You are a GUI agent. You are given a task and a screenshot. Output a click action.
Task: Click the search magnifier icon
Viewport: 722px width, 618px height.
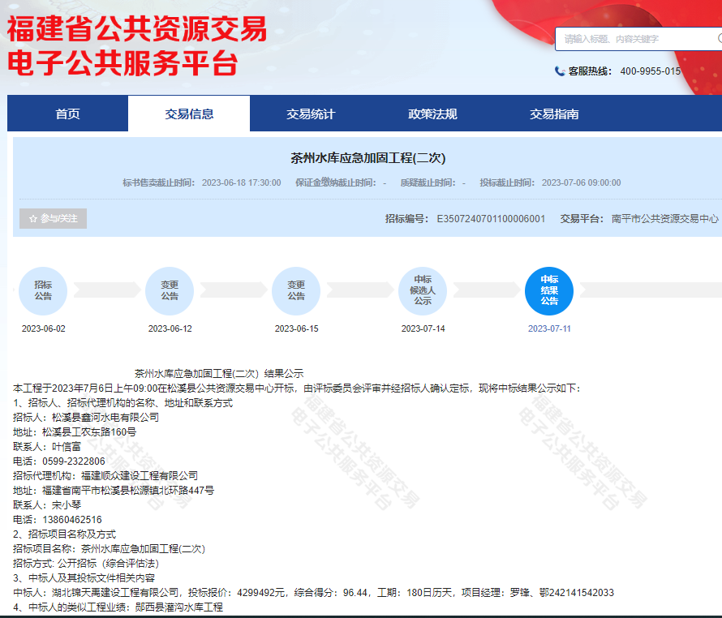point(717,38)
